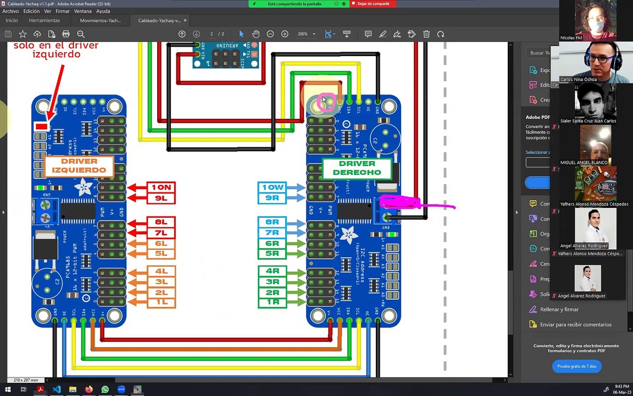This screenshot has width=633, height=396.
Task: Open Visual Studio Code from the taskbar
Action: tap(57, 389)
